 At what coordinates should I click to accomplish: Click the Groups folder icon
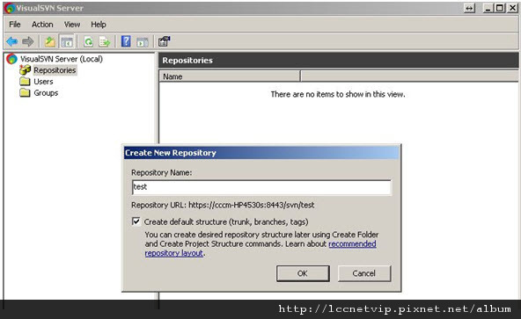(25, 92)
